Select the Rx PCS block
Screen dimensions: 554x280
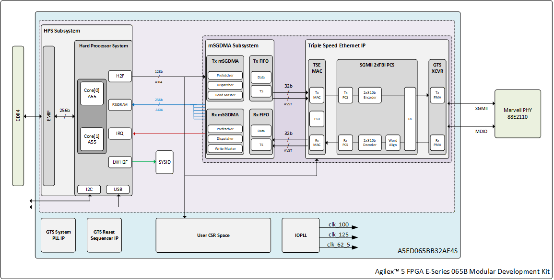[x=345, y=143]
